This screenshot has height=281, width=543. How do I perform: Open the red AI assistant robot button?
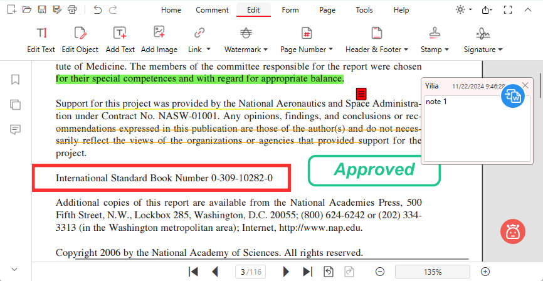click(513, 231)
